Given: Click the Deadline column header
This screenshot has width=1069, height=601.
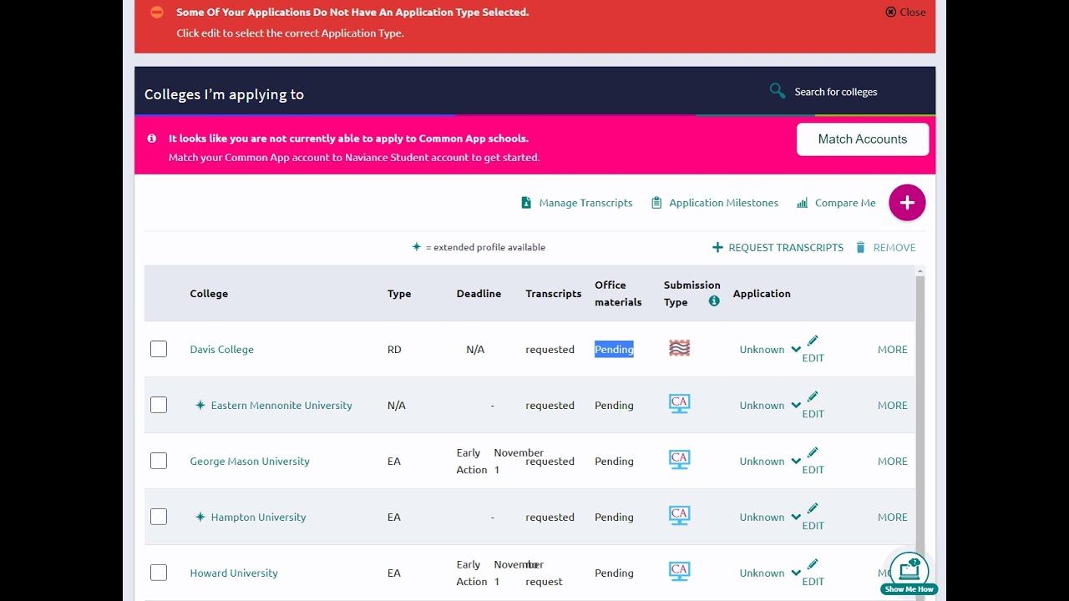Looking at the screenshot, I should [479, 293].
